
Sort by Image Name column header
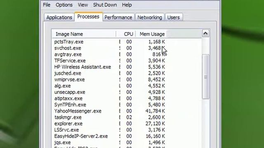click(84, 34)
